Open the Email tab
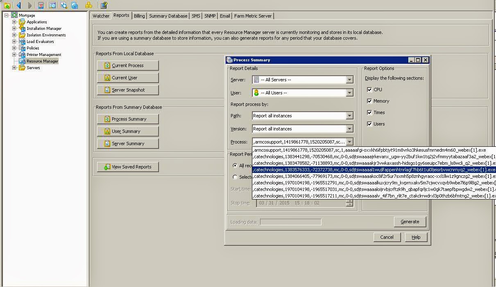The height and width of the screenshot is (287, 496). (x=225, y=16)
